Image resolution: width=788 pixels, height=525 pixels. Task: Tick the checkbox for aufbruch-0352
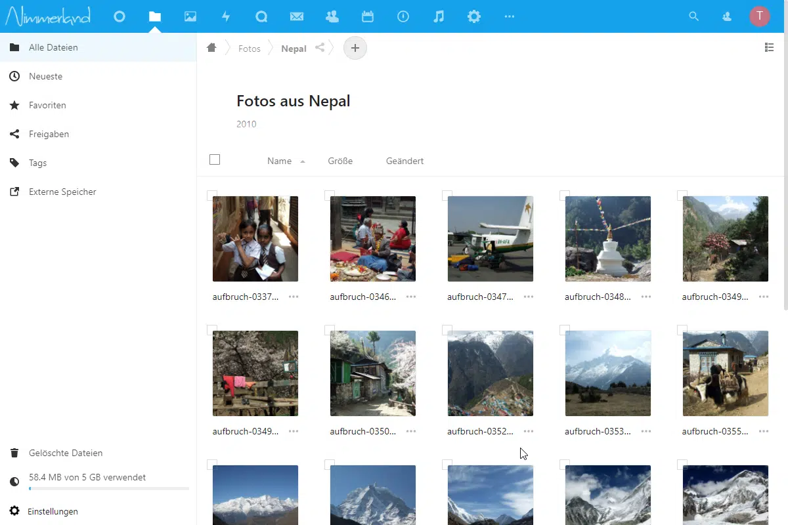click(447, 329)
